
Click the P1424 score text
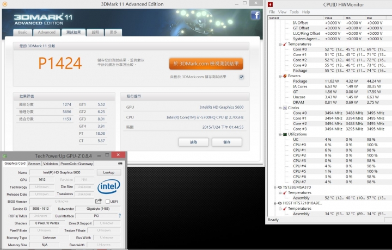coord(60,63)
